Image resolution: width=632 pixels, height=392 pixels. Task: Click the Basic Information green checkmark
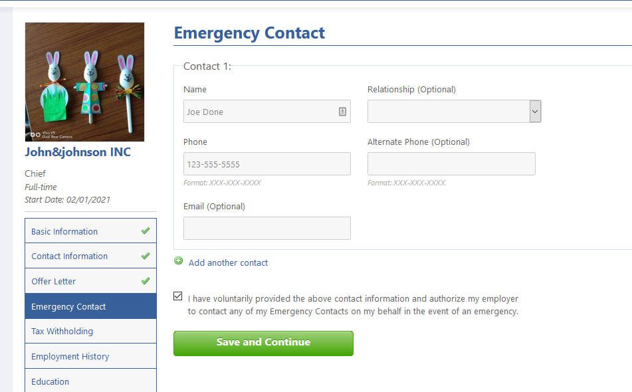[146, 231]
